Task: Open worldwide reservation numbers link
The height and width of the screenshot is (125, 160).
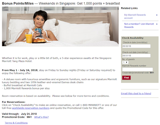Action: [x=30, y=108]
